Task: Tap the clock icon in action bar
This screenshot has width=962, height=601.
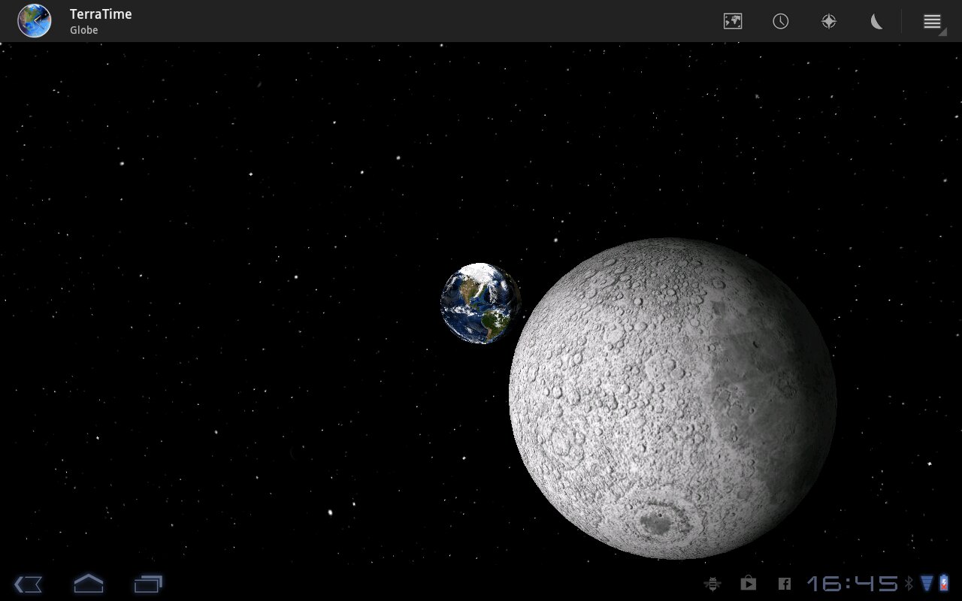Action: 781,21
